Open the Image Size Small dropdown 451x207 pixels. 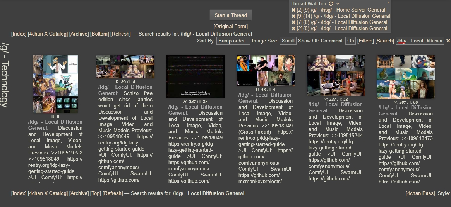point(288,41)
